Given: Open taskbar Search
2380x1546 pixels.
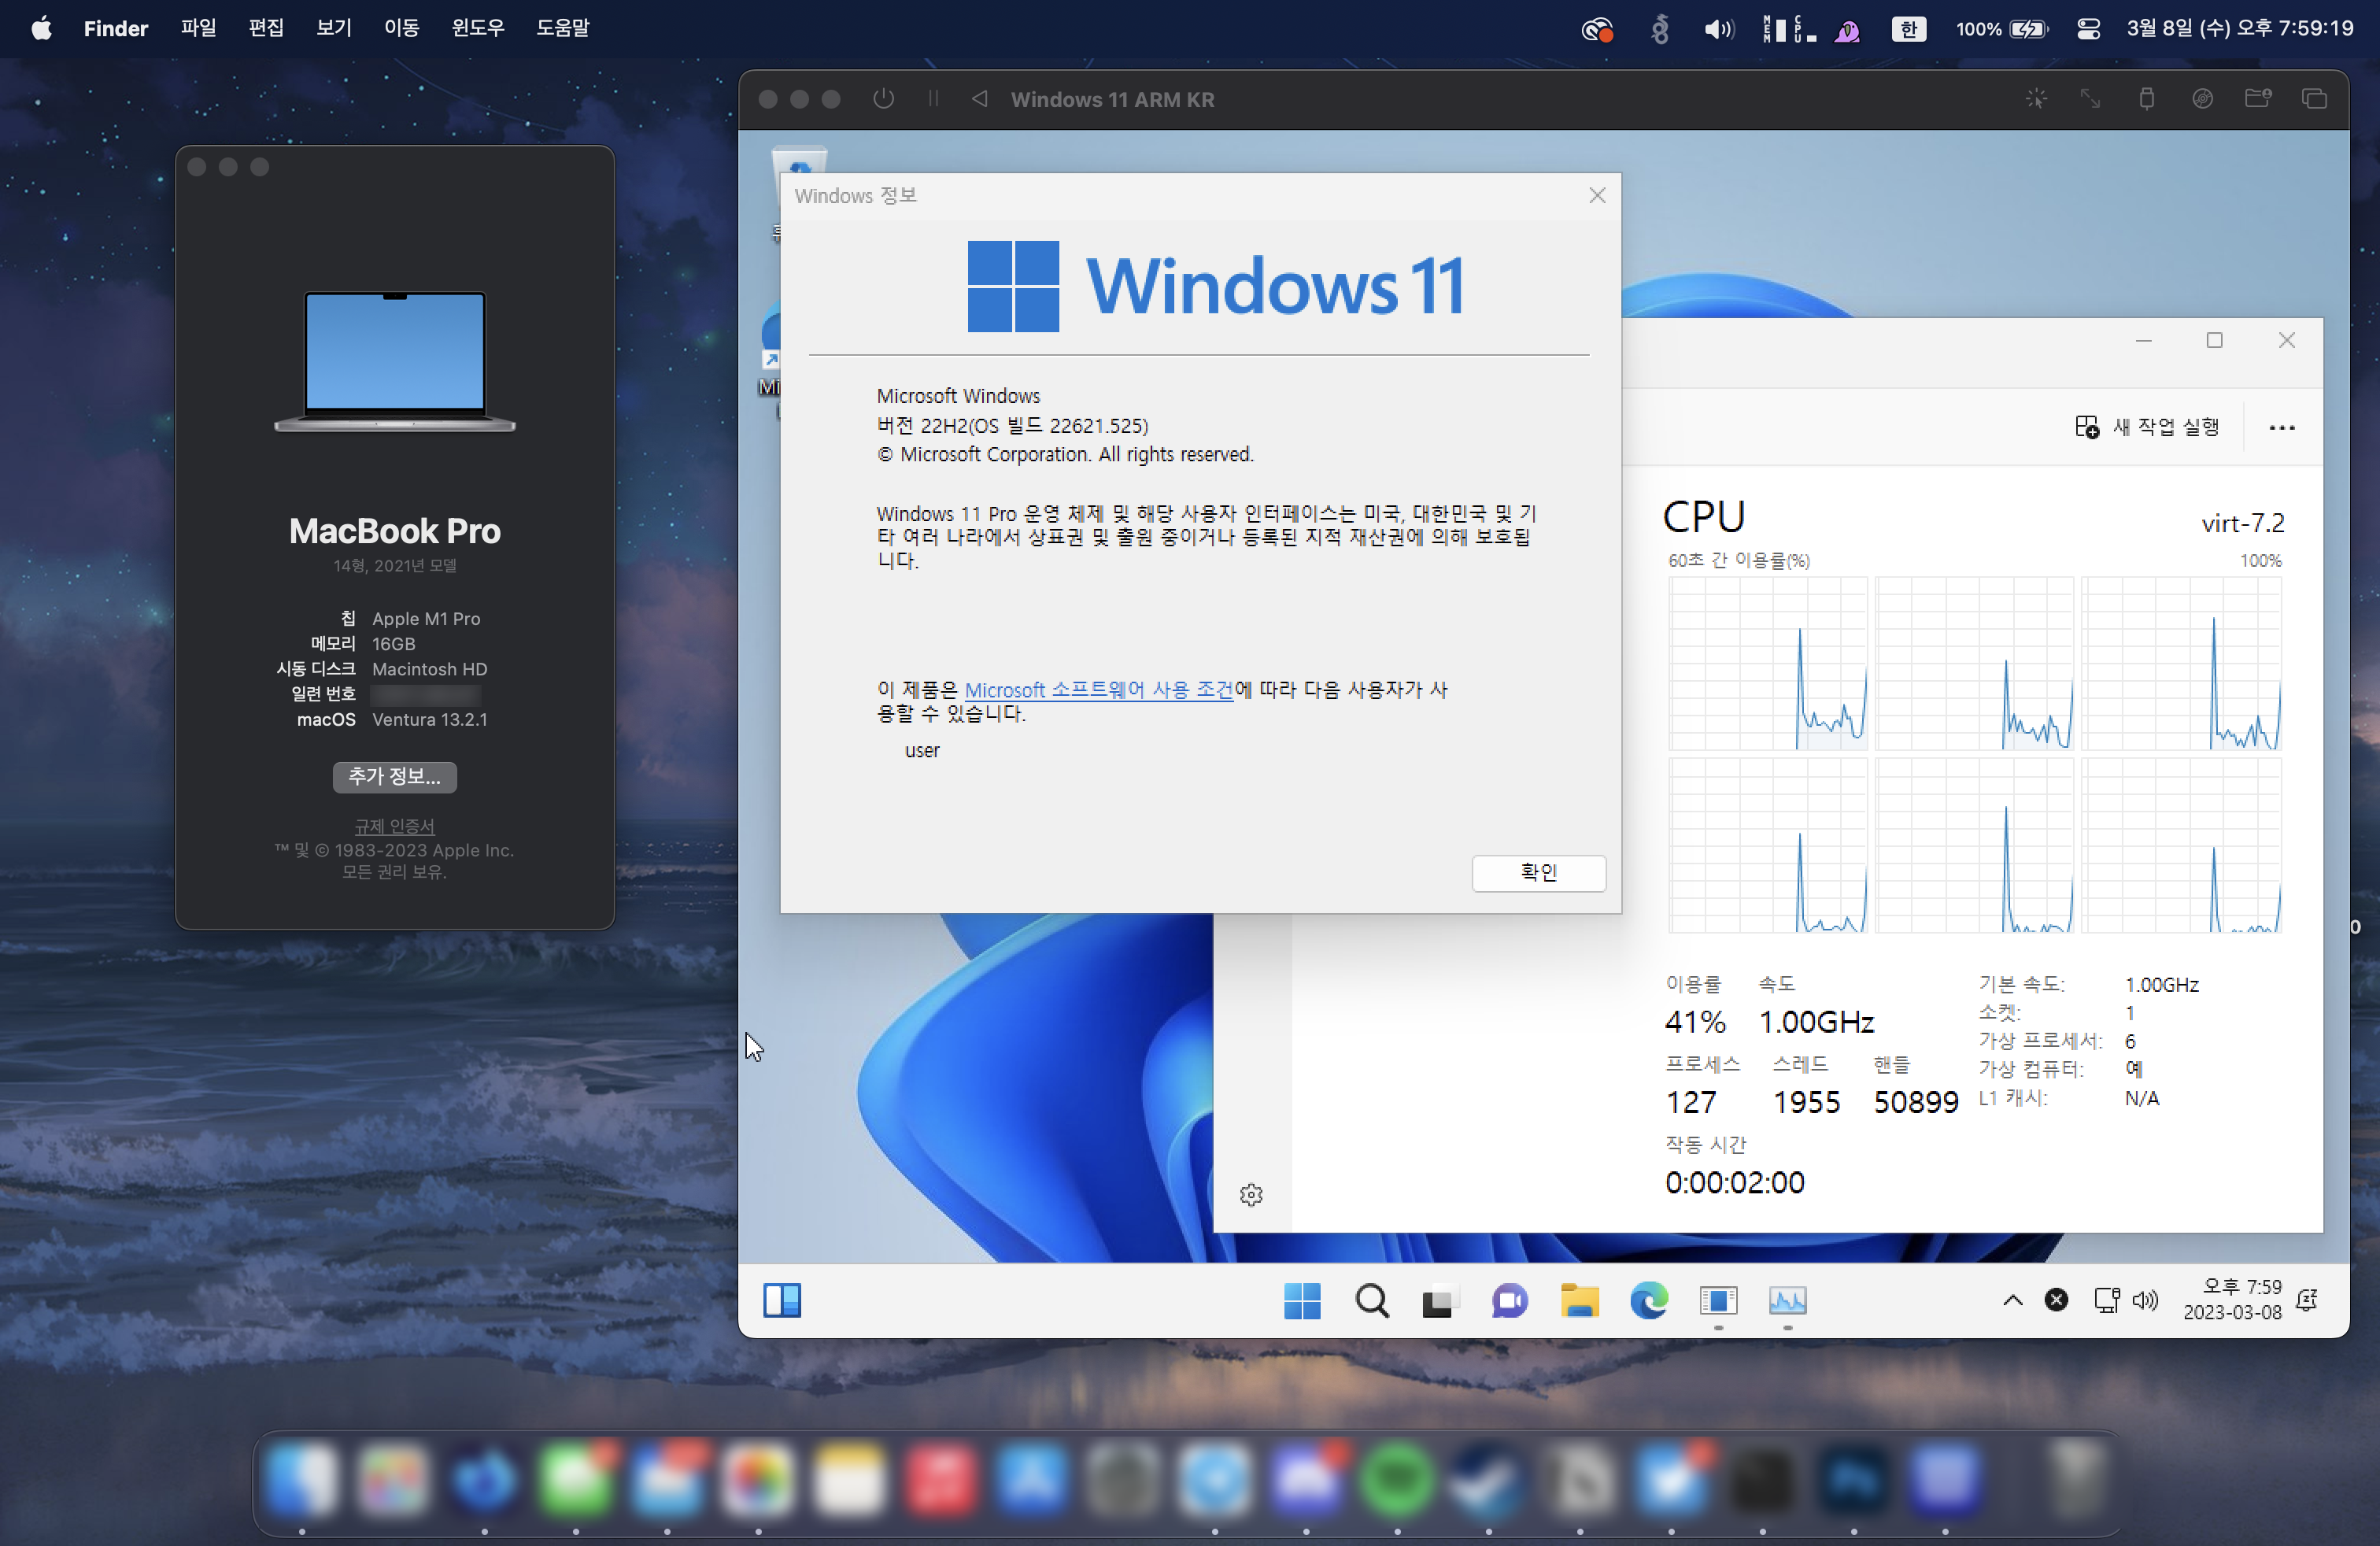Looking at the screenshot, I should (x=1372, y=1301).
